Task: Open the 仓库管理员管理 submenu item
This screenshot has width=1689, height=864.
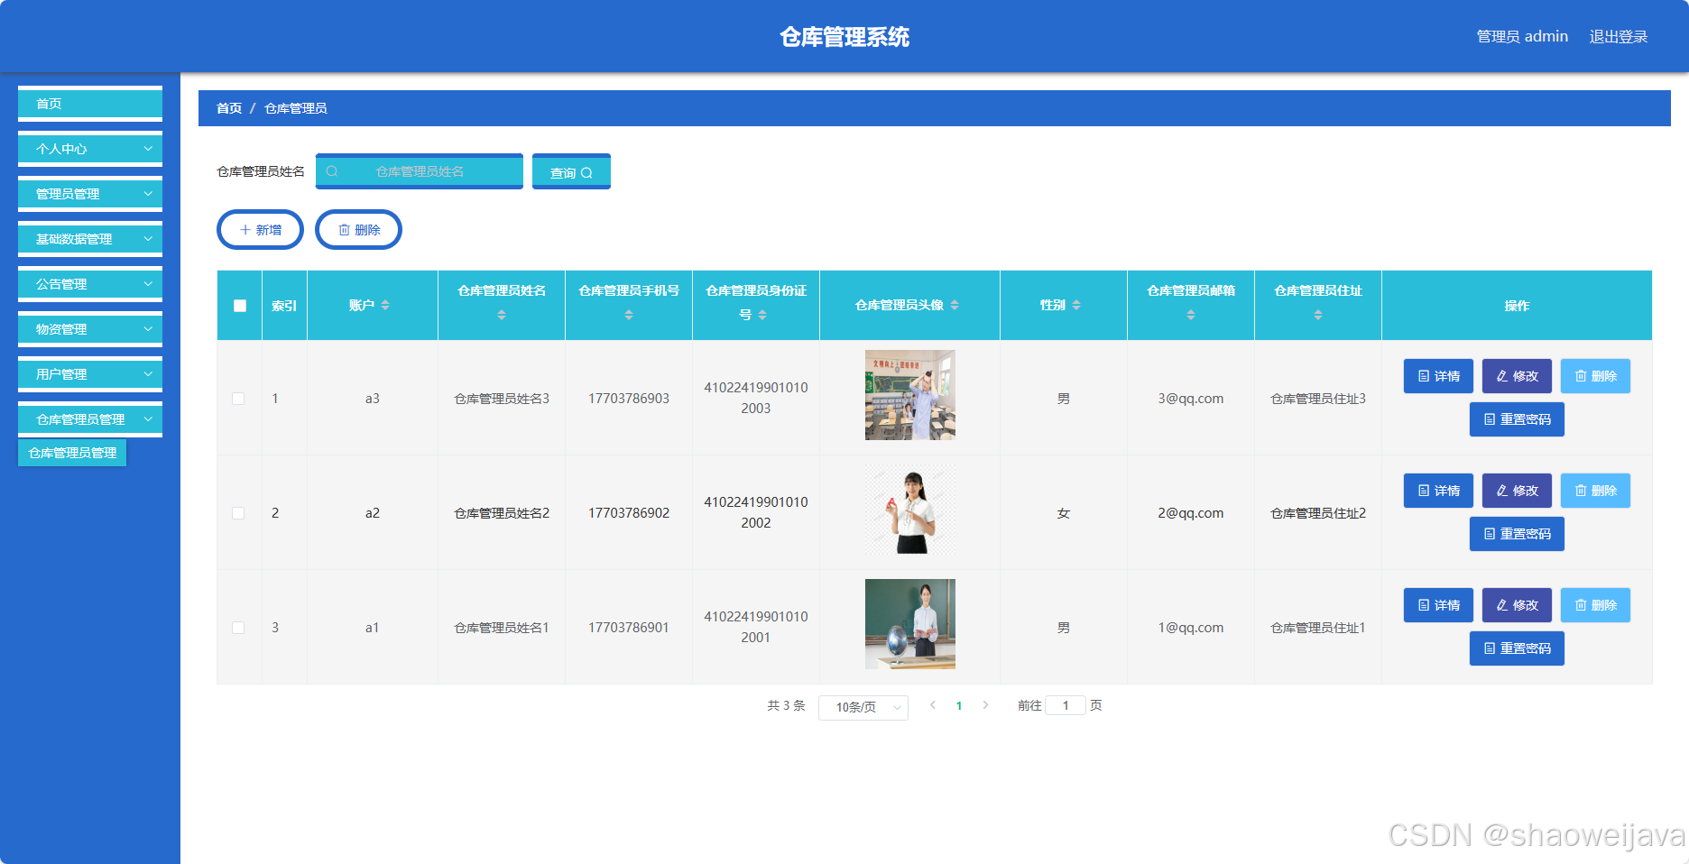Action: (x=71, y=453)
